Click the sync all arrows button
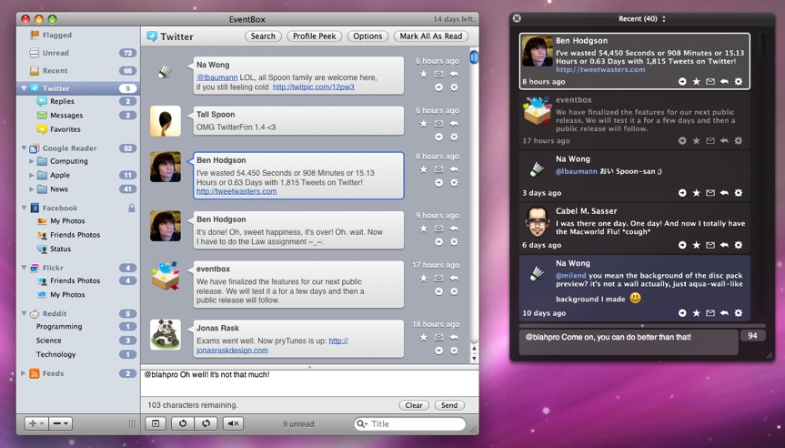Screen dimensions: 785x448 (206, 423)
